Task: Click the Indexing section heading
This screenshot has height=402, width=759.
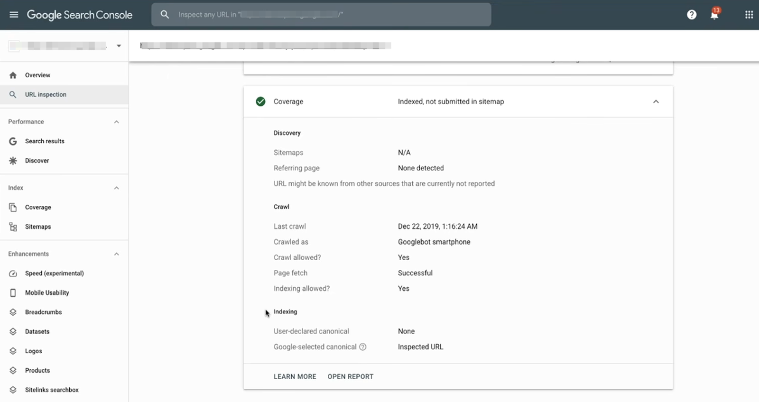Action: click(x=285, y=312)
